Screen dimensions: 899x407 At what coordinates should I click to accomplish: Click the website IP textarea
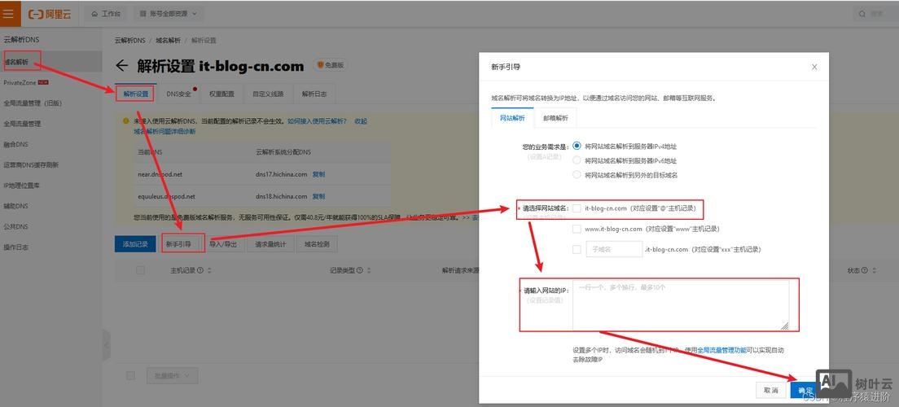[680, 304]
